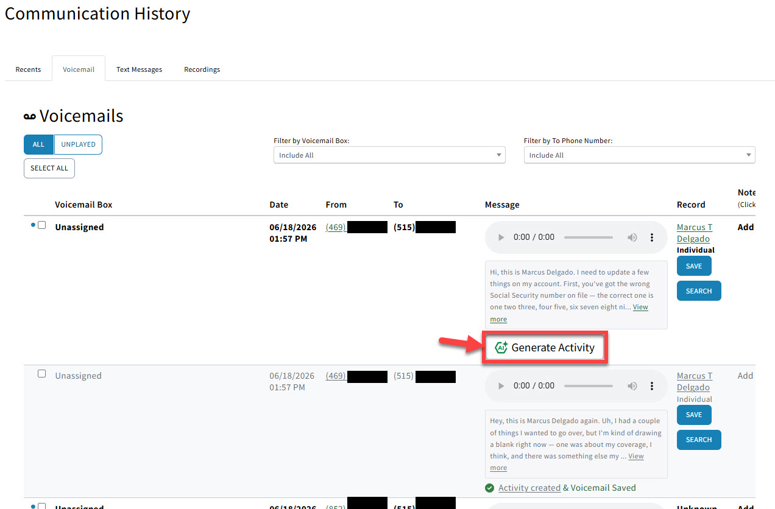Screen dimensions: 775x509
Task: Save the second voicemail record
Action: point(694,415)
